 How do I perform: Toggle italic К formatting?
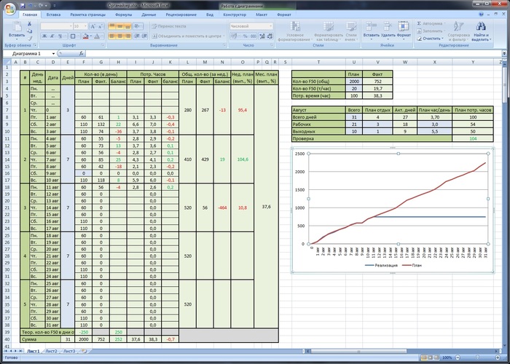[52, 36]
